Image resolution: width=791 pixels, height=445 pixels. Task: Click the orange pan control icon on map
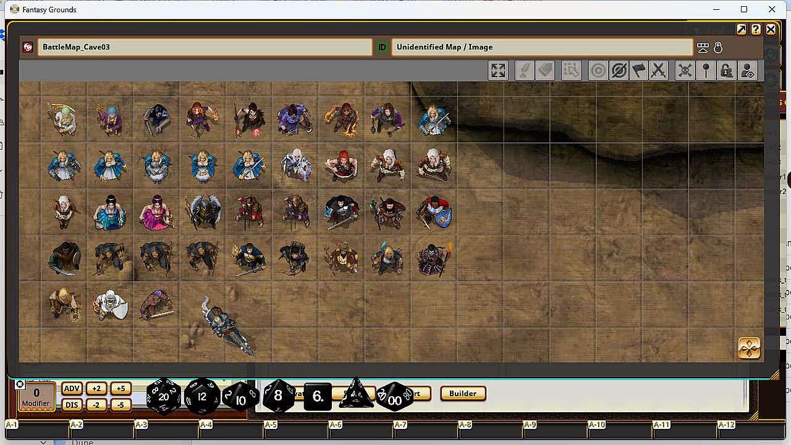coord(749,348)
